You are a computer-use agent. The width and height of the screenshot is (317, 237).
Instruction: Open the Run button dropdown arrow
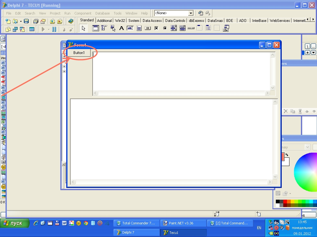click(x=49, y=30)
